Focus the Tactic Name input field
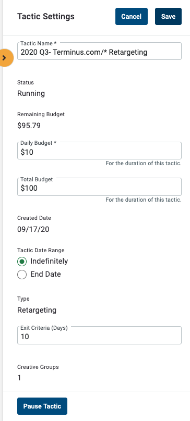The height and width of the screenshot is (421, 190). [x=99, y=51]
